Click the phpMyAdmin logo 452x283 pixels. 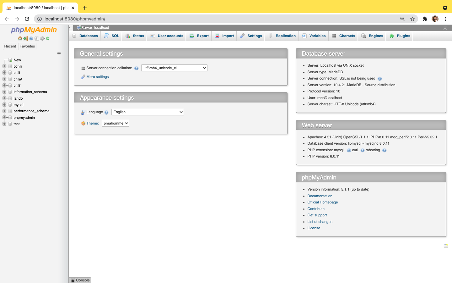pyautogui.click(x=34, y=30)
